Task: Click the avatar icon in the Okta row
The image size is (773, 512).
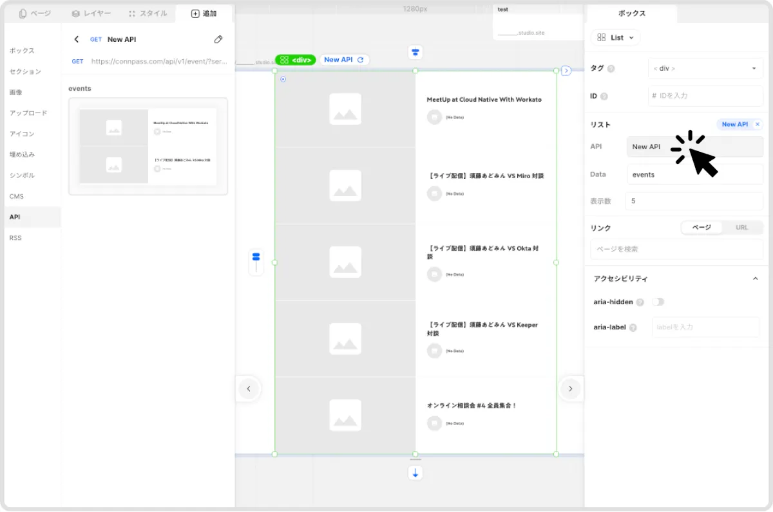Action: pyautogui.click(x=435, y=274)
